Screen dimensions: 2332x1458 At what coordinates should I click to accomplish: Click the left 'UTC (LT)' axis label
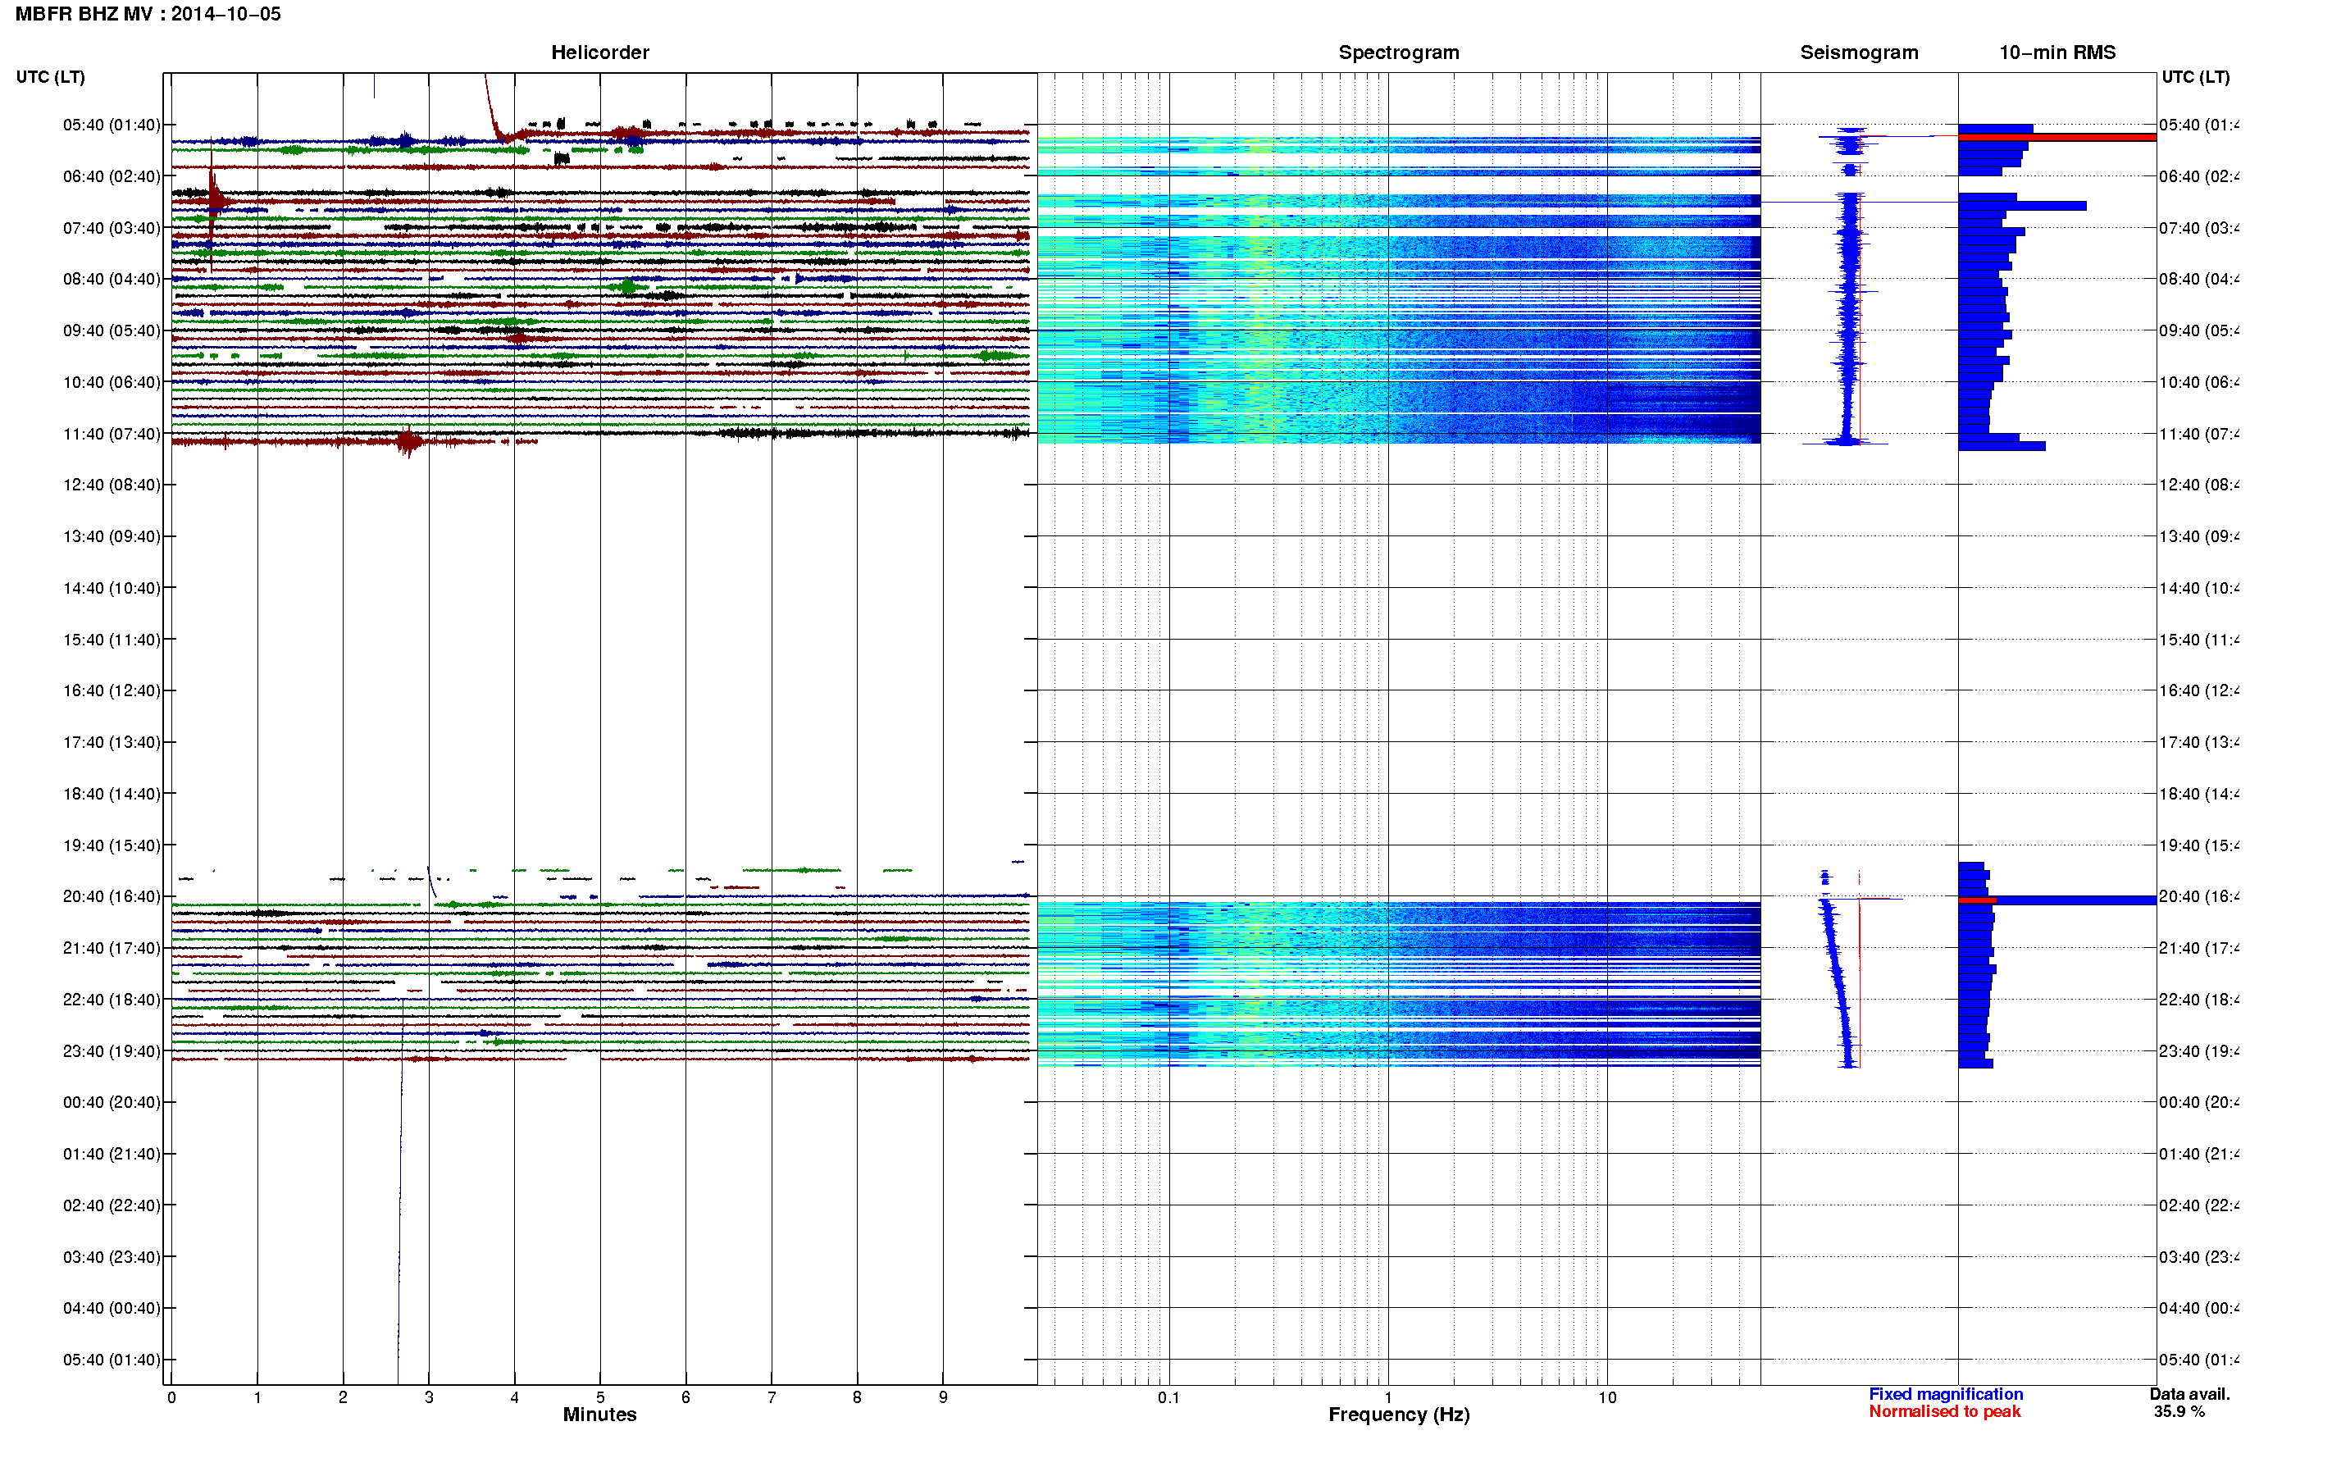click(x=50, y=77)
